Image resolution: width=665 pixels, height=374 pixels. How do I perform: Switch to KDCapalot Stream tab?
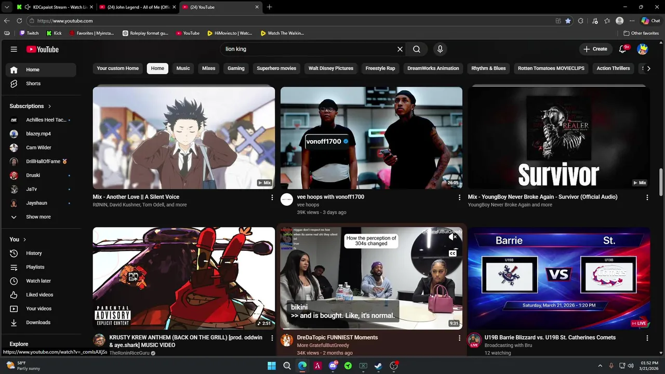[x=55, y=7]
